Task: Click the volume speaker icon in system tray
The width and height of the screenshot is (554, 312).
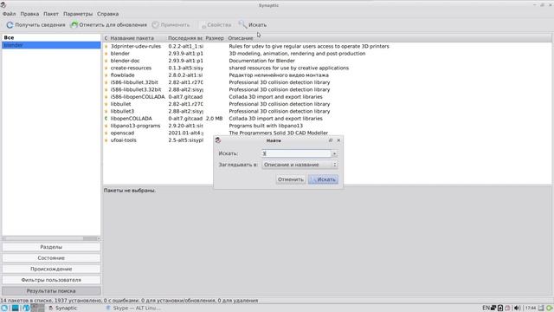Action: (x=517, y=309)
